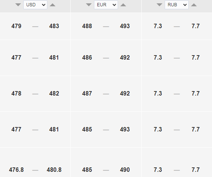The width and height of the screenshot is (212, 177).
Task: Open the RUB currency dropdown
Action: tap(176, 5)
